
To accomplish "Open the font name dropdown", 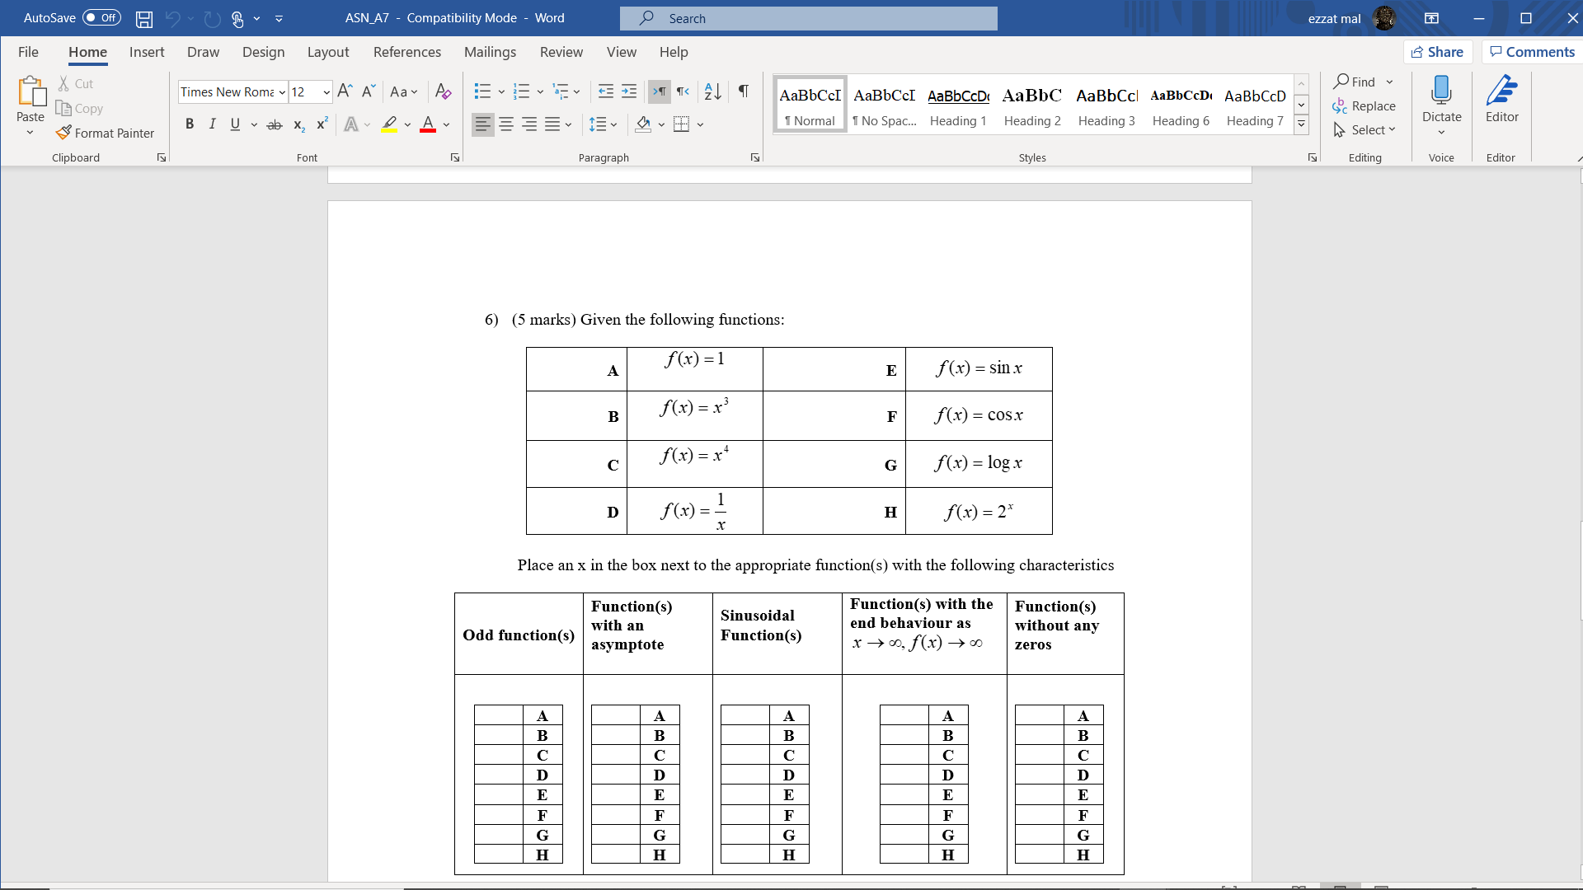I will coord(282,92).
